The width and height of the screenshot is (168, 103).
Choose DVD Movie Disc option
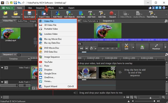tap(58, 48)
